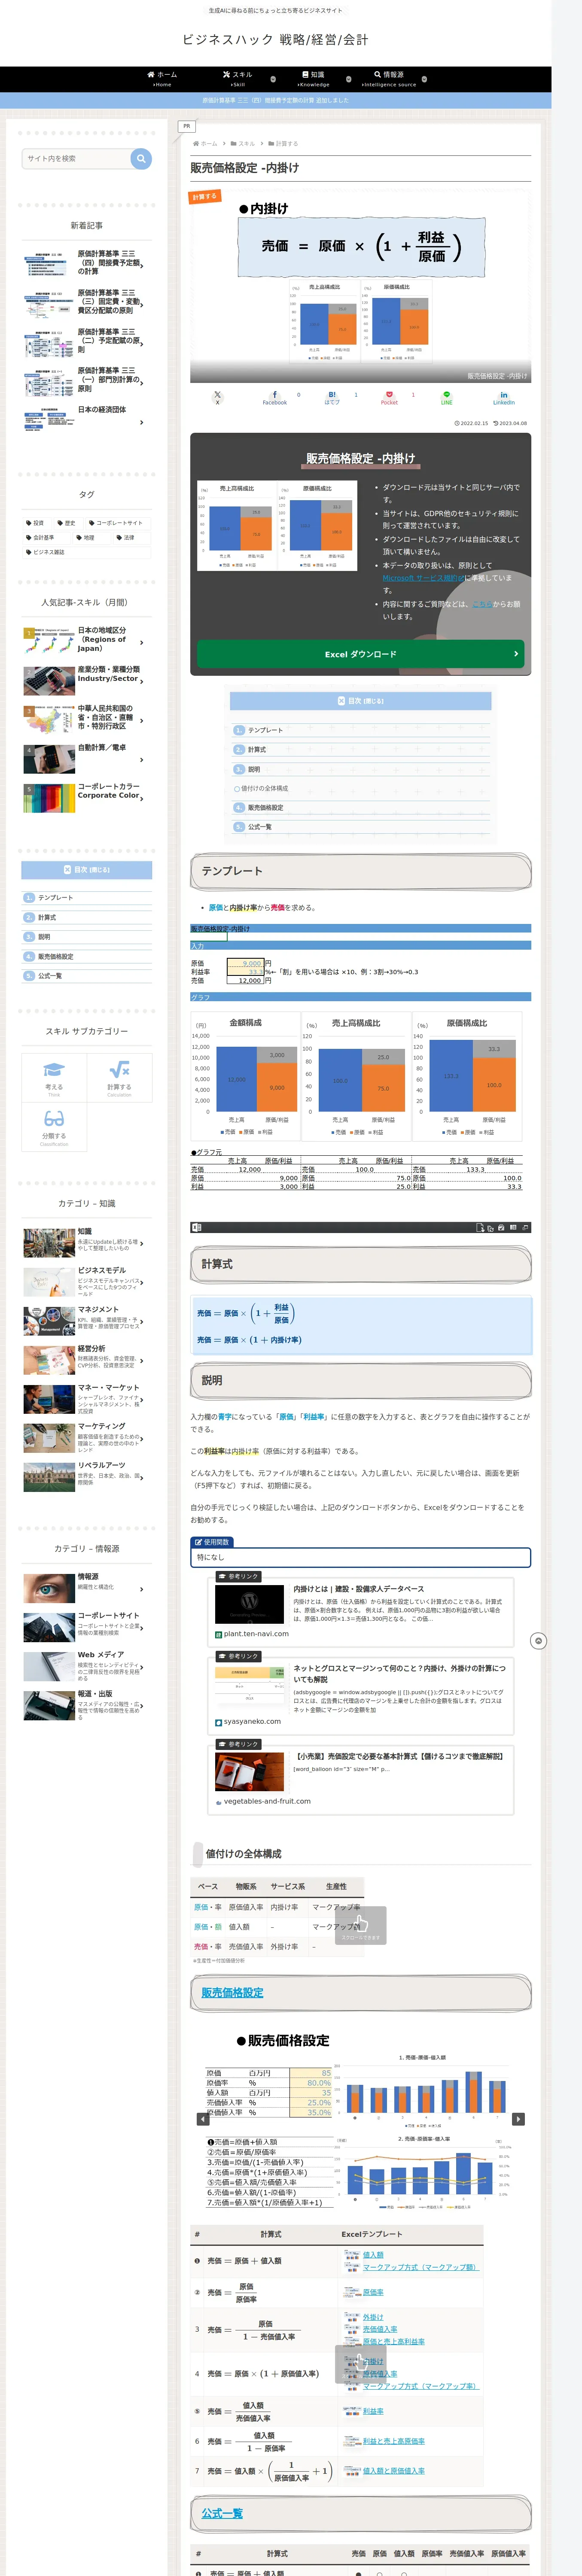Image resolution: width=582 pixels, height=2576 pixels.
Task: Open popular post 自動計算／電卓
Action: (x=87, y=758)
